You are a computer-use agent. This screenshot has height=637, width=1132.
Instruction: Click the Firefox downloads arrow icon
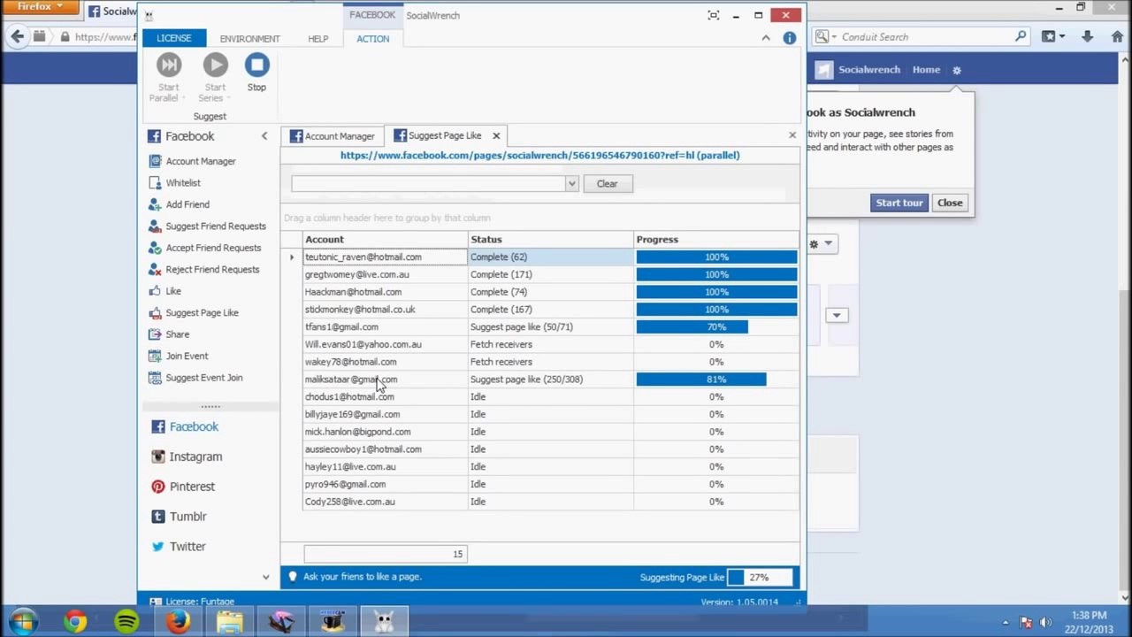pyautogui.click(x=1088, y=37)
